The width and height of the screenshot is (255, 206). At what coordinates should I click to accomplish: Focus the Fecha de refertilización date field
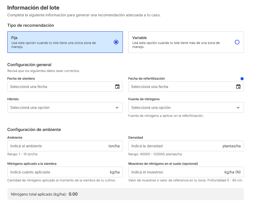pos(186,86)
